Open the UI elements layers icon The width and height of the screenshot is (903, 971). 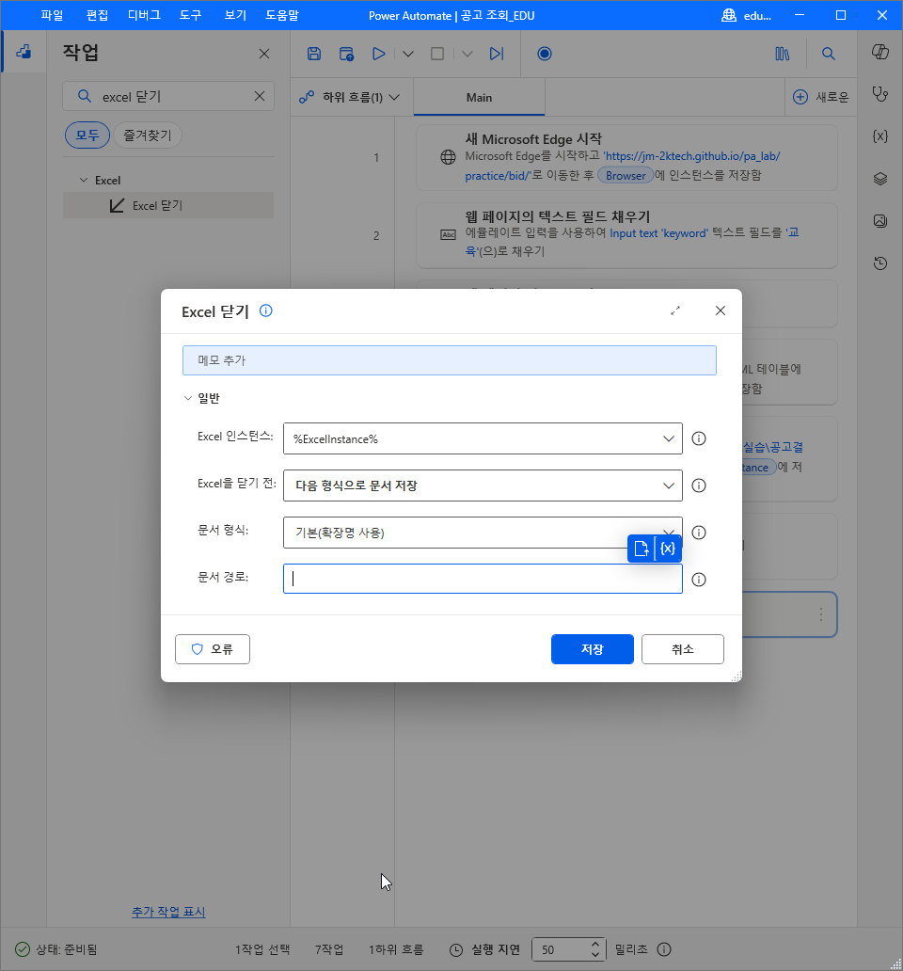tap(880, 179)
